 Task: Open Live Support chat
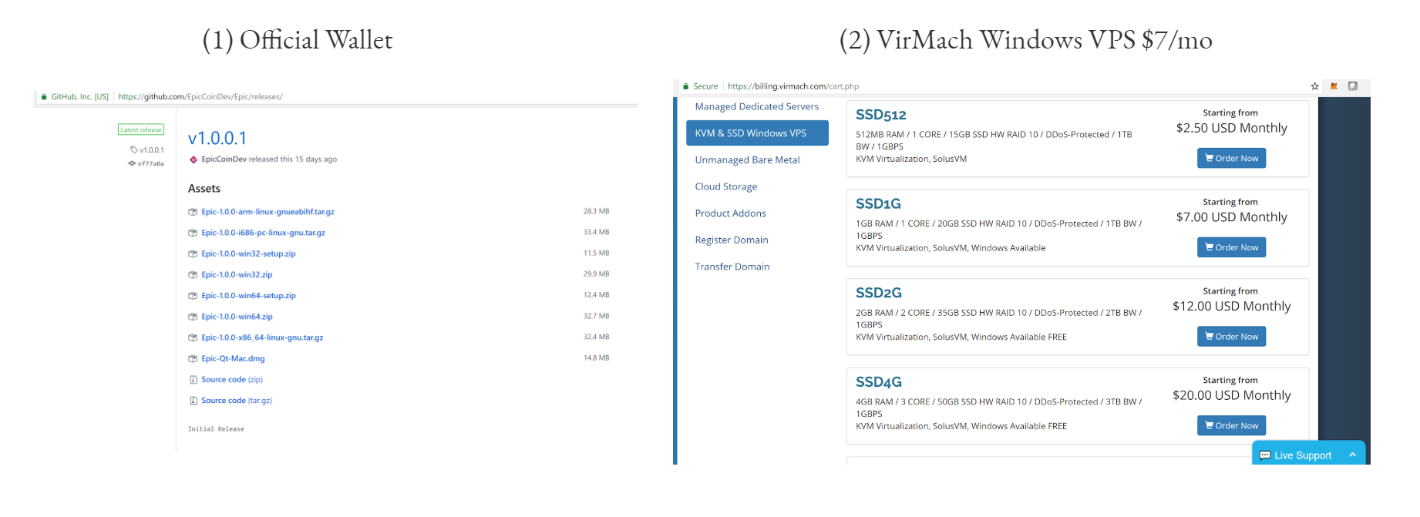(1308, 454)
